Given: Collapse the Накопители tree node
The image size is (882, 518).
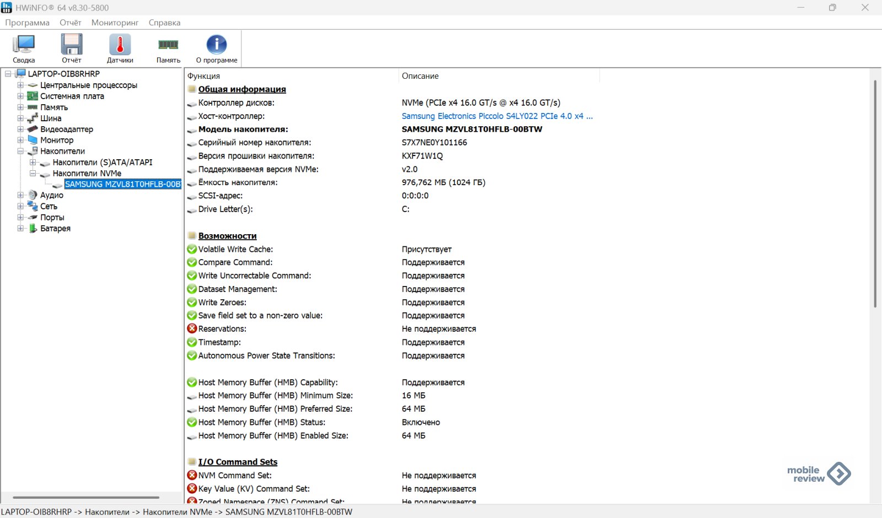Looking at the screenshot, I should [20, 151].
